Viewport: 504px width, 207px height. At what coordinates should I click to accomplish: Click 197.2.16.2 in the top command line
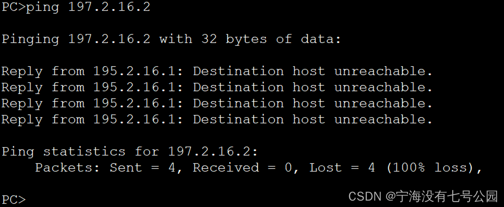pyautogui.click(x=109, y=7)
